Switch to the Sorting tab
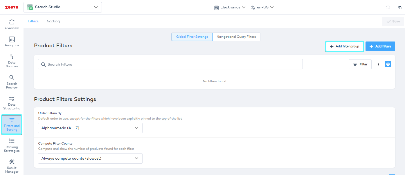 click(53, 21)
